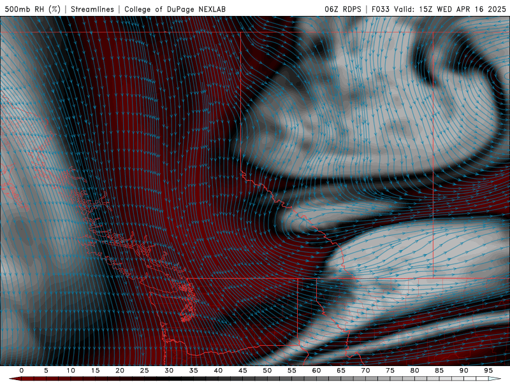Viewport: 510px width, 382px height.
Task: Click the colorbar label '50'
Action: (x=267, y=371)
